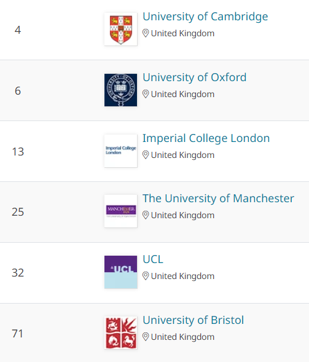Click the purple Manchester logo
Image resolution: width=309 pixels, height=362 pixels.
tap(120, 211)
